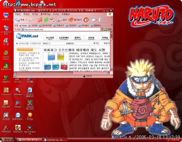The width and height of the screenshot is (182, 142).
Task: Switch to the 인터넷 site tab
Action: click(91, 38)
